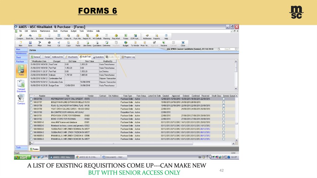Viewport: 317px width, 178px height.
Task: Open Addresses from the toolbar
Action: (147, 37)
